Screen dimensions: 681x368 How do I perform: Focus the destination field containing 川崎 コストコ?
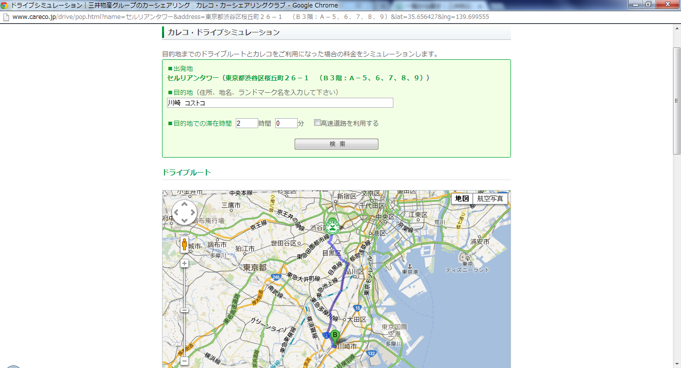point(280,103)
